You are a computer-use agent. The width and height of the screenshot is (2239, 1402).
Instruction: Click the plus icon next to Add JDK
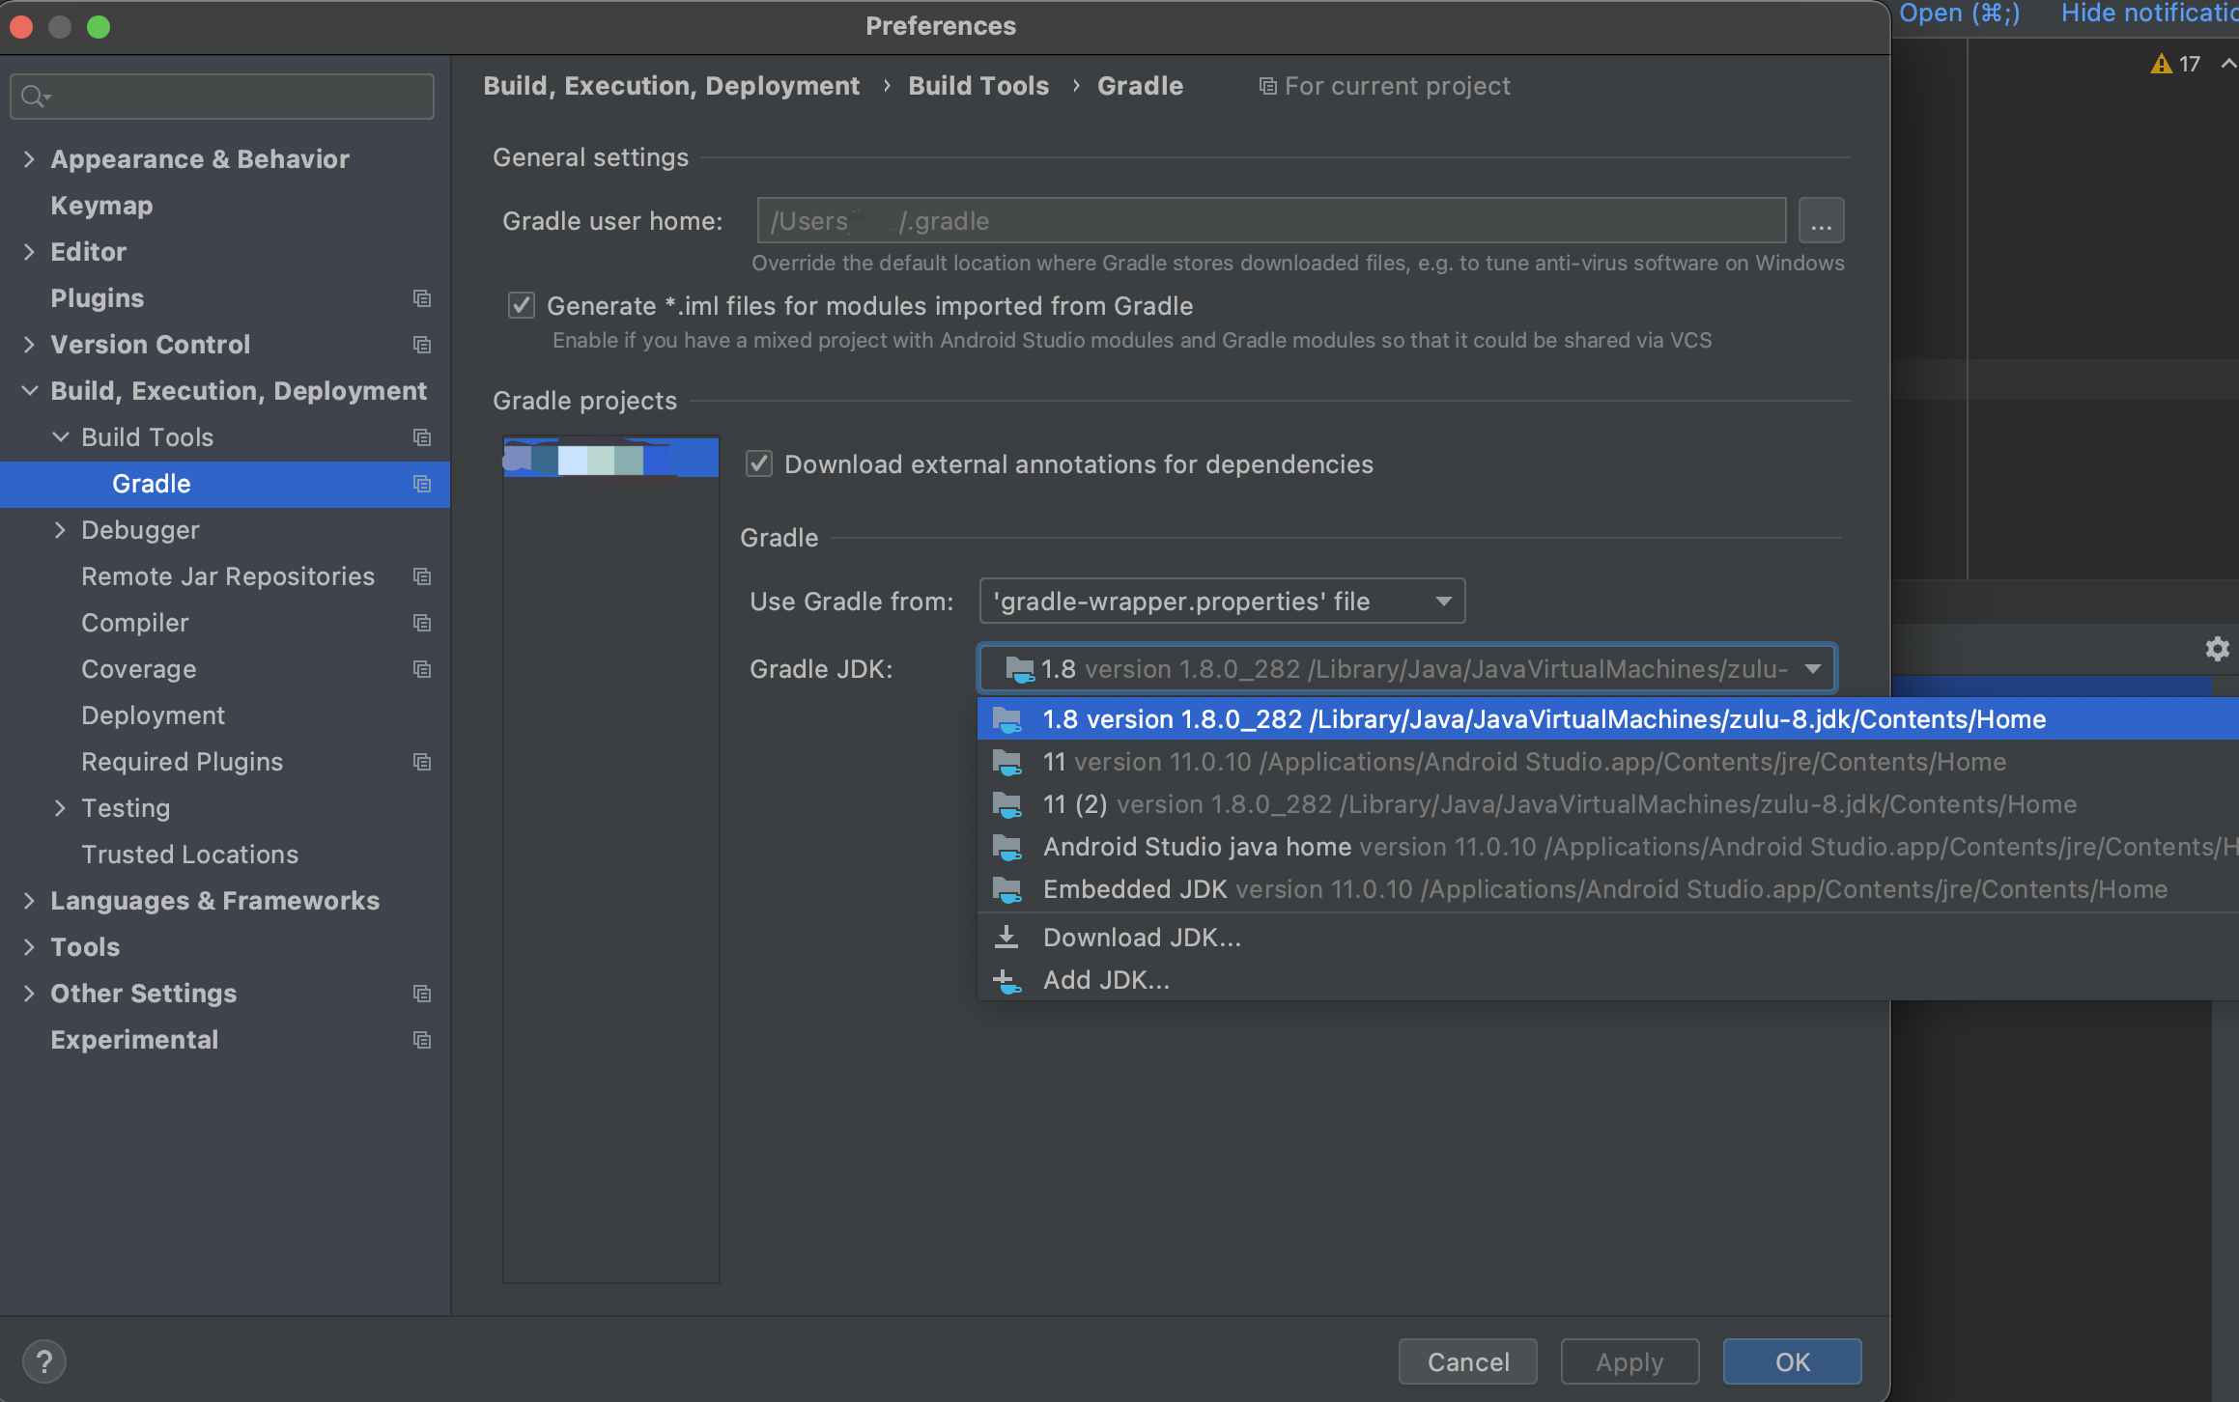1006,981
